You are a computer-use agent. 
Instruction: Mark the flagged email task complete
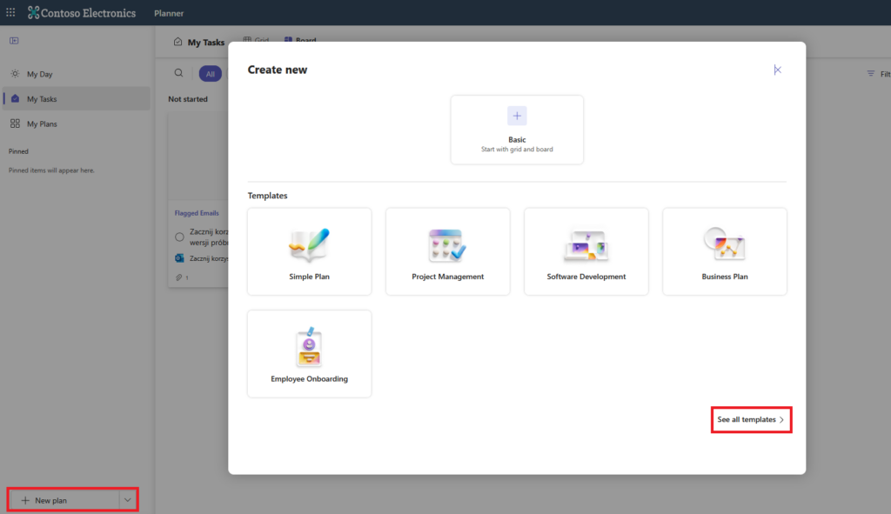(179, 237)
